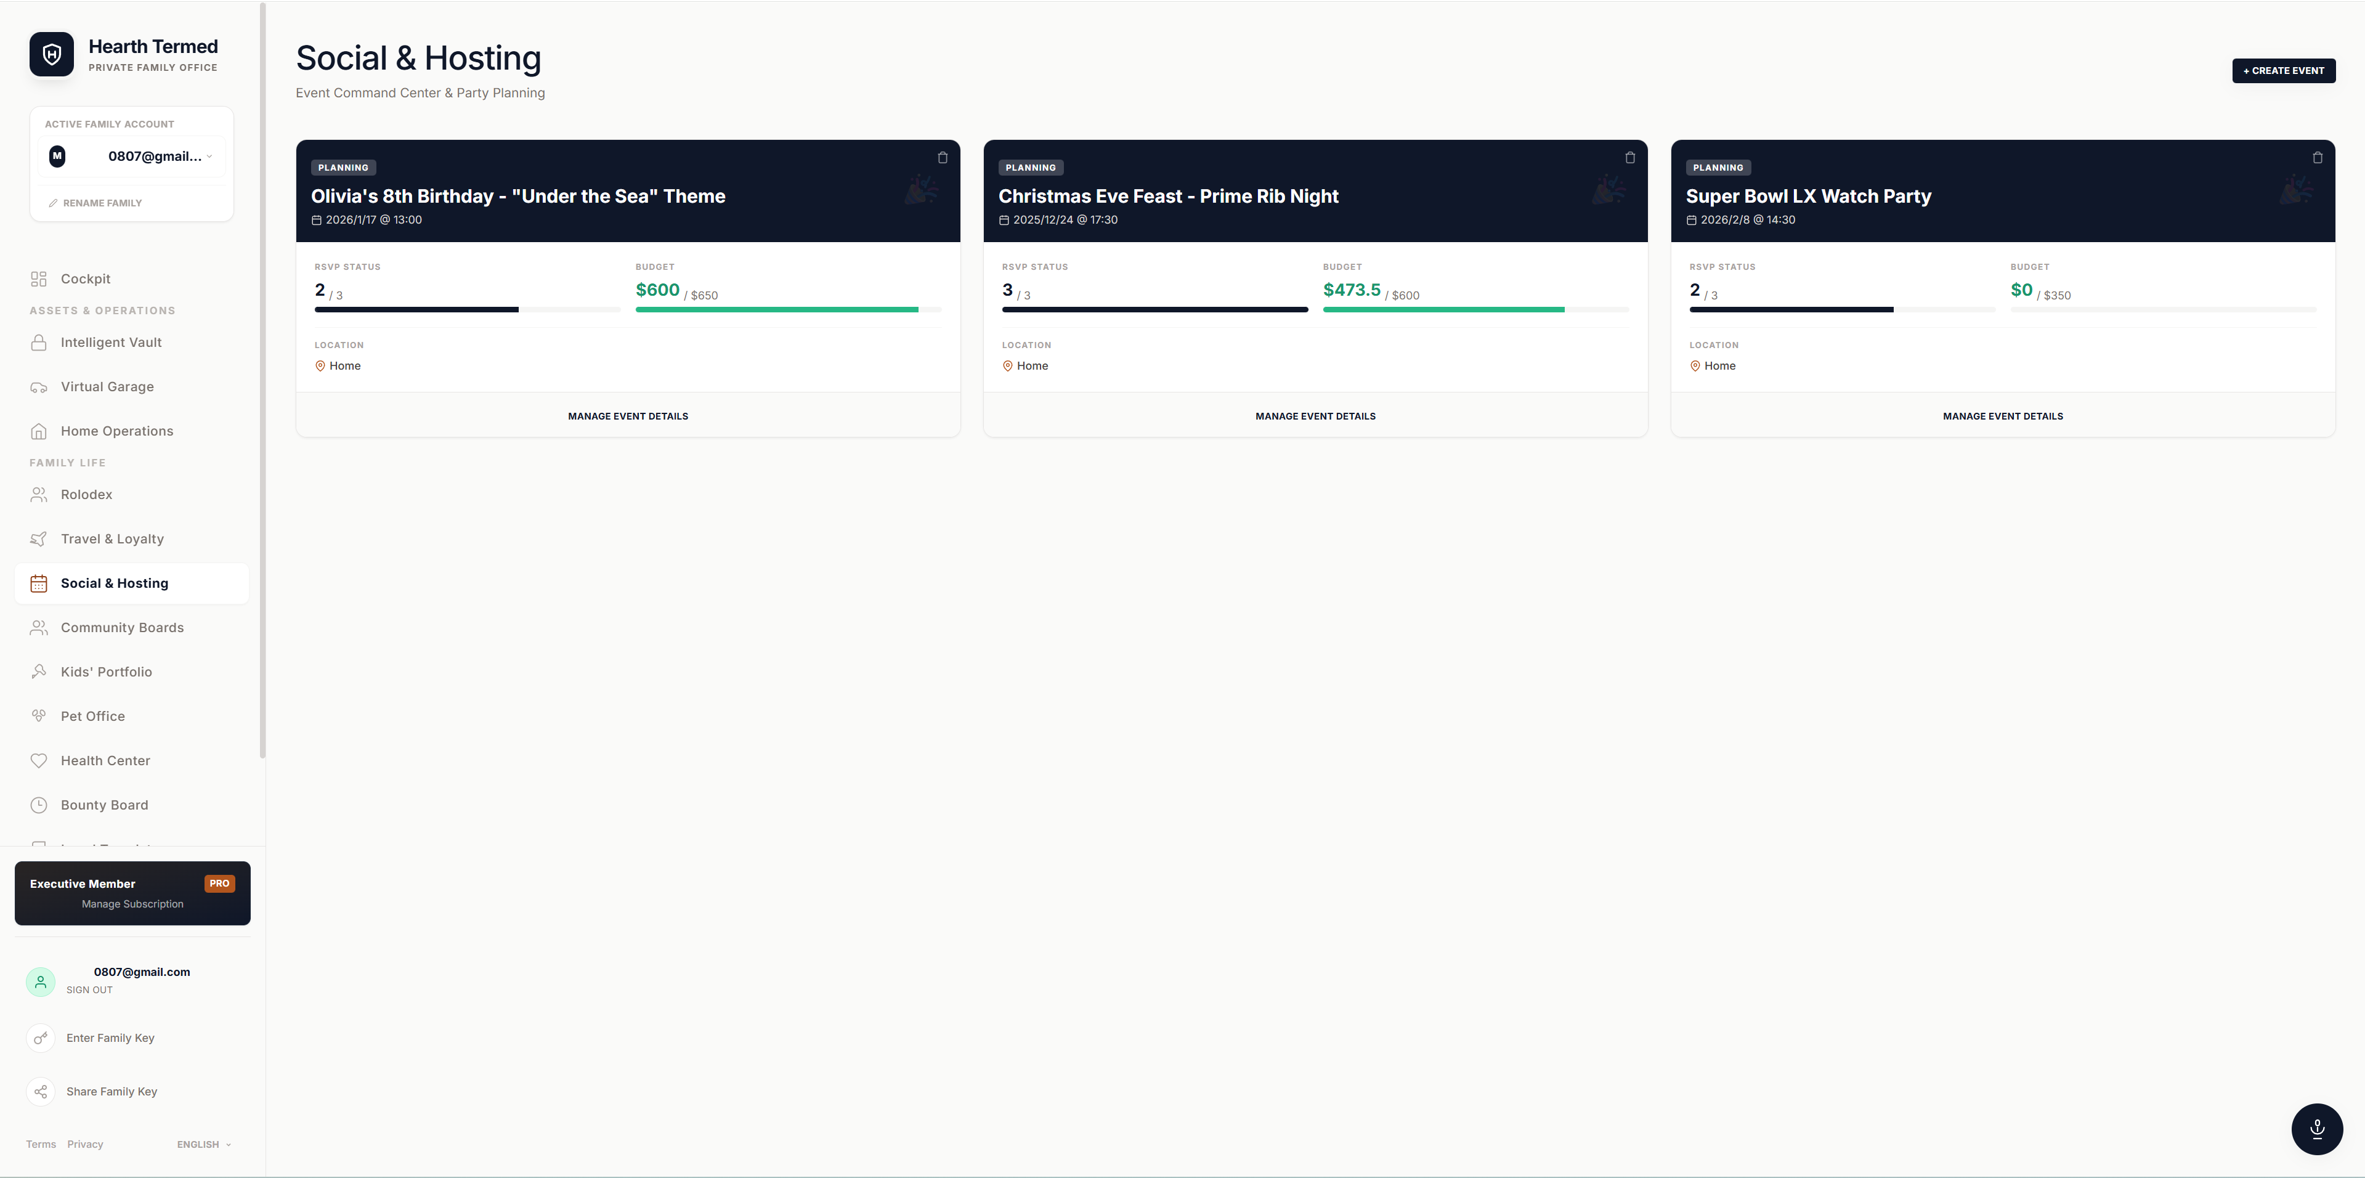Expand the English language selector
Image resolution: width=2365 pixels, height=1178 pixels.
click(x=204, y=1144)
